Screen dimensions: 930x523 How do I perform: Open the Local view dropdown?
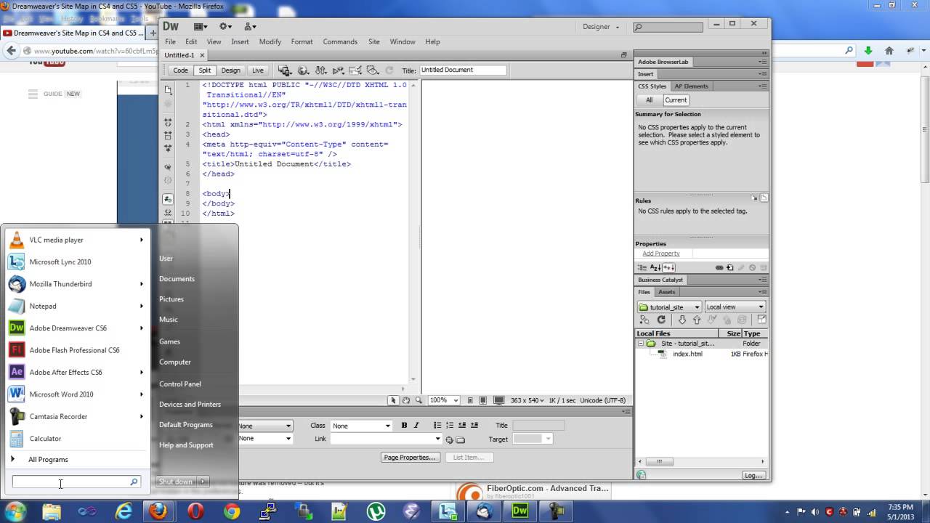coord(735,307)
